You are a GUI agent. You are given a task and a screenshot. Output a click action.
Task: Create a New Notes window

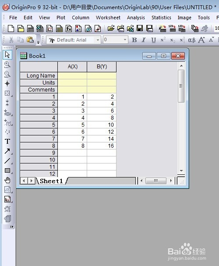pos(88,28)
